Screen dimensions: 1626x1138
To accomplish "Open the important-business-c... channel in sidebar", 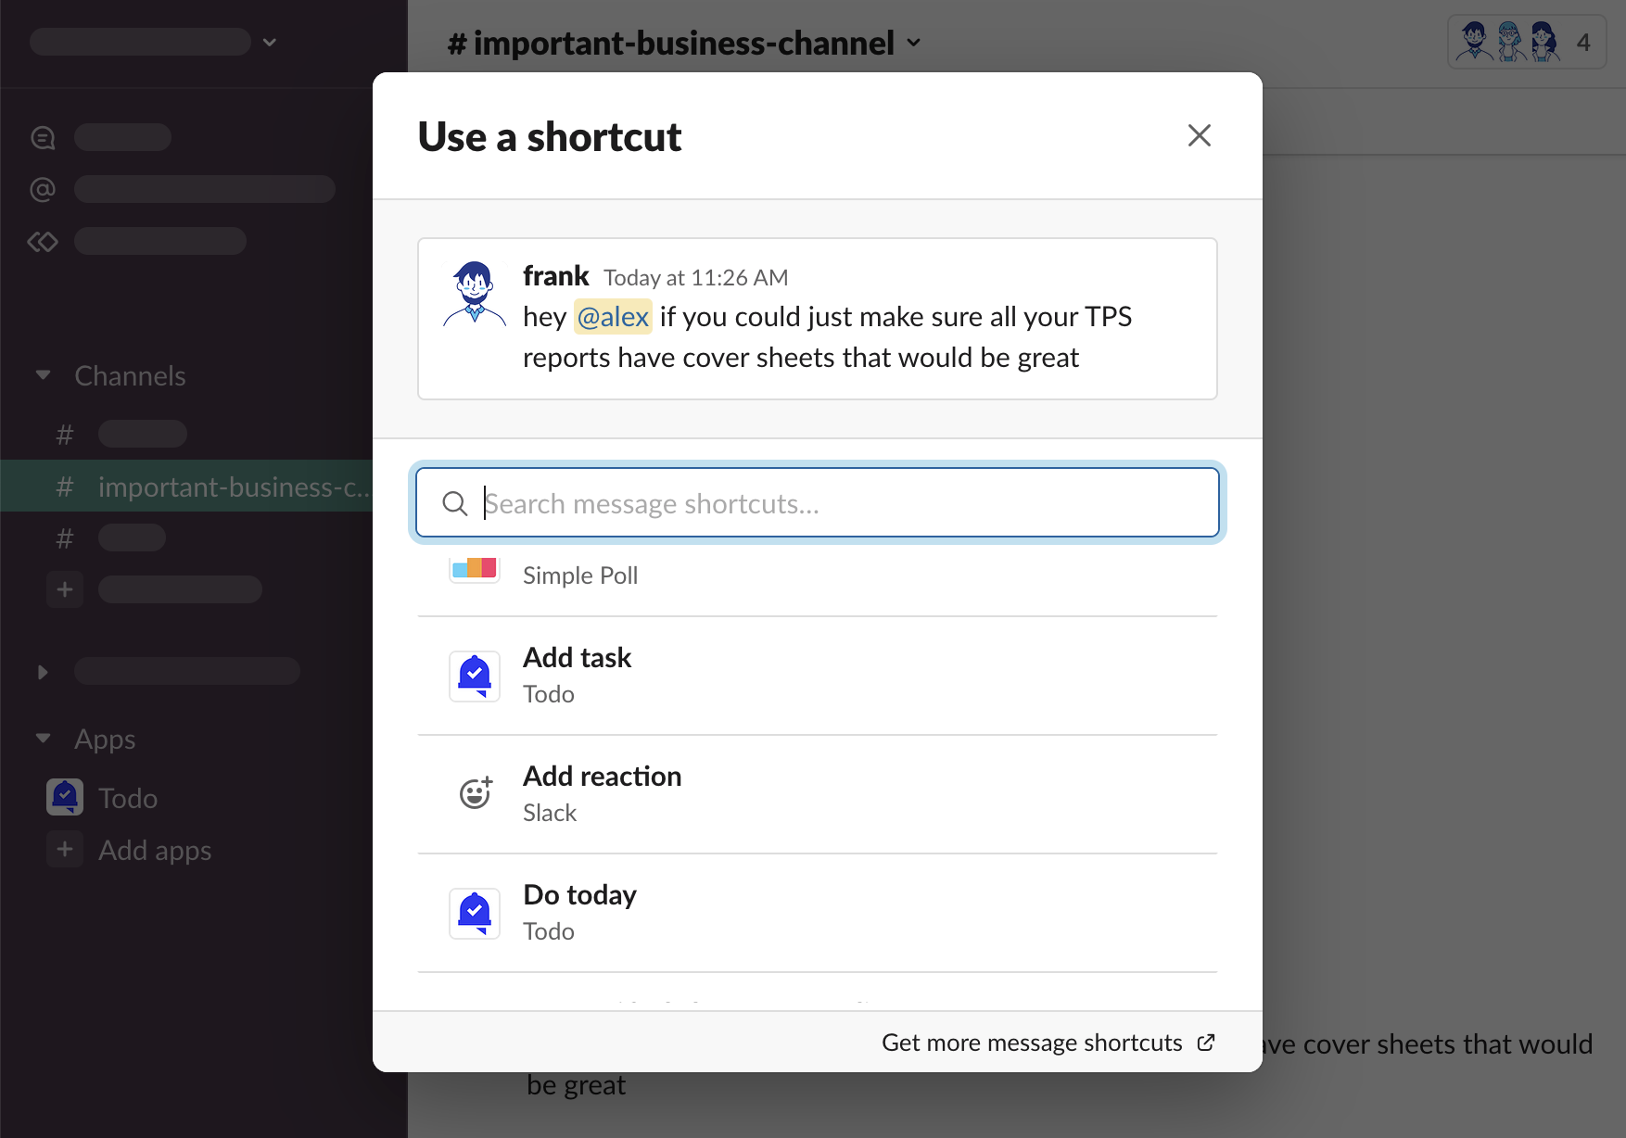I will [x=186, y=487].
